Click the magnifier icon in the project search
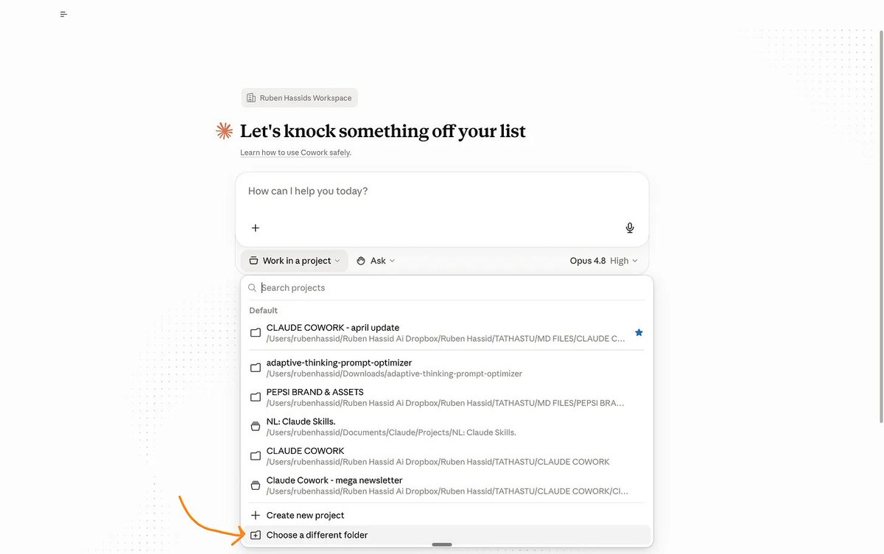Screen dimensions: 884x554 click(x=253, y=288)
